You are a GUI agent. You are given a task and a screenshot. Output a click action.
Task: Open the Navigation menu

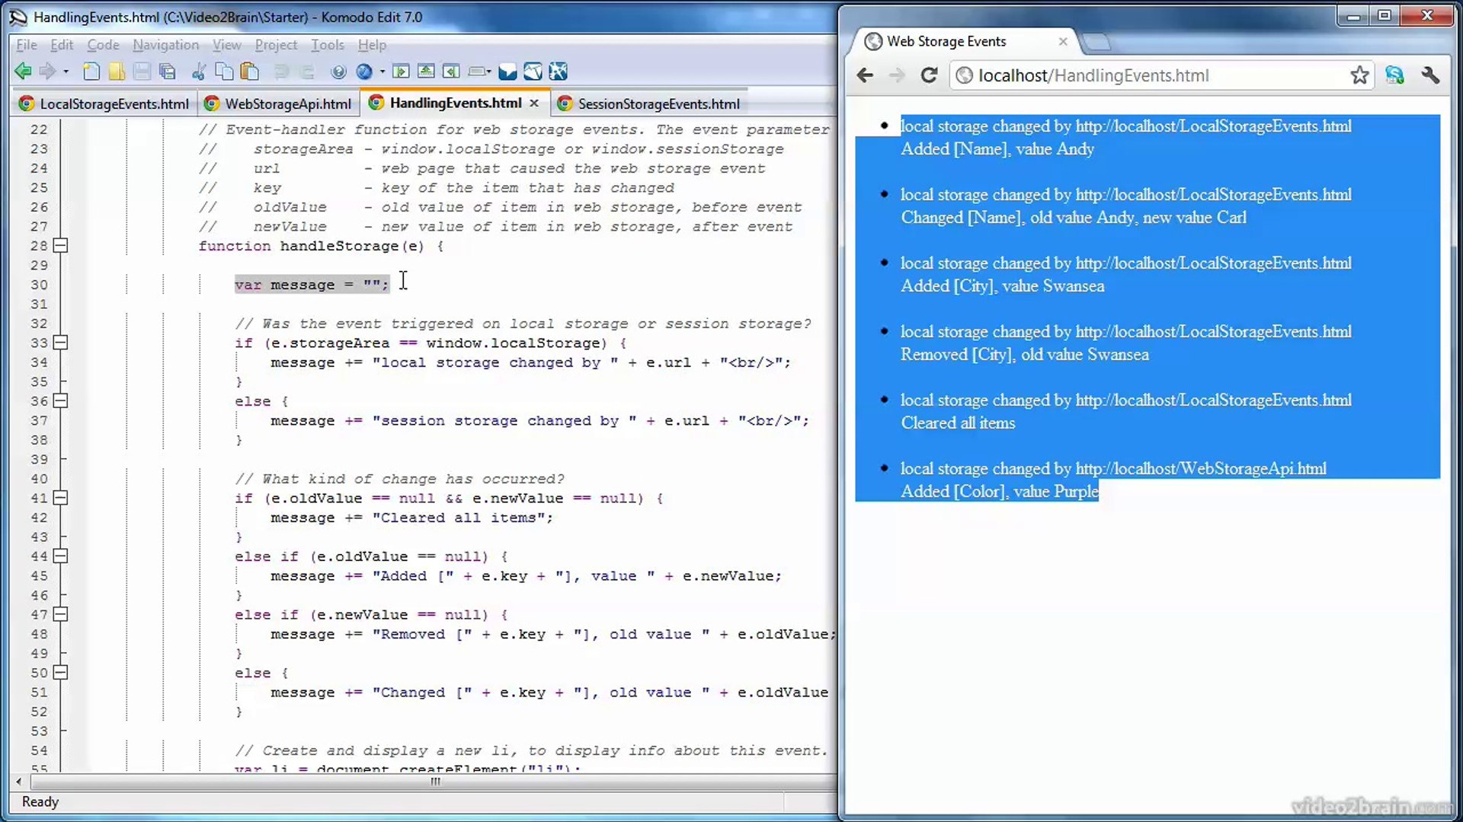(165, 45)
